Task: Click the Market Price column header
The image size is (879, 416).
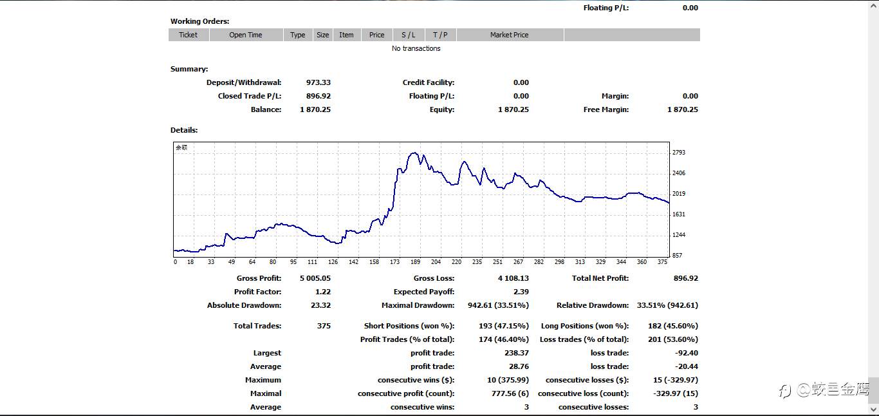Action: [509, 35]
